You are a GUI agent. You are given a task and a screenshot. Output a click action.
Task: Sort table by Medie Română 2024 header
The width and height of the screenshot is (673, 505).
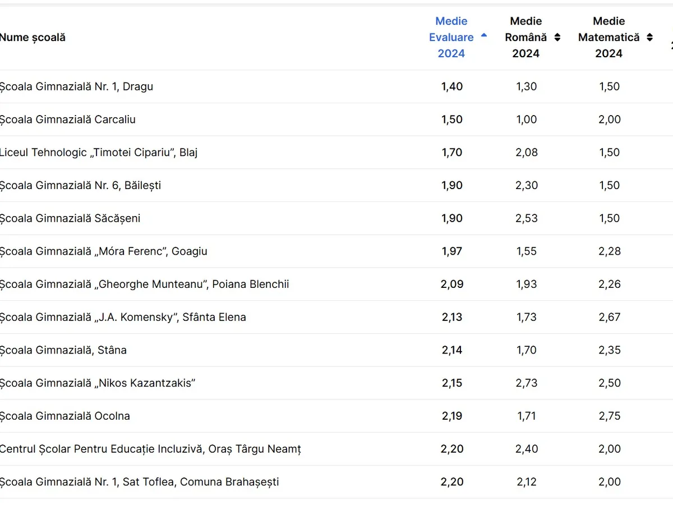(x=526, y=37)
